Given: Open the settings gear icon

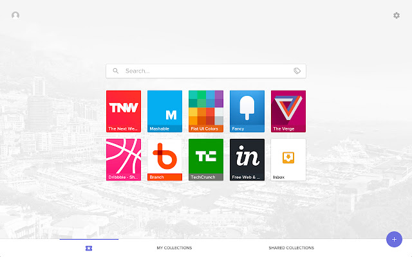Looking at the screenshot, I should pyautogui.click(x=397, y=15).
